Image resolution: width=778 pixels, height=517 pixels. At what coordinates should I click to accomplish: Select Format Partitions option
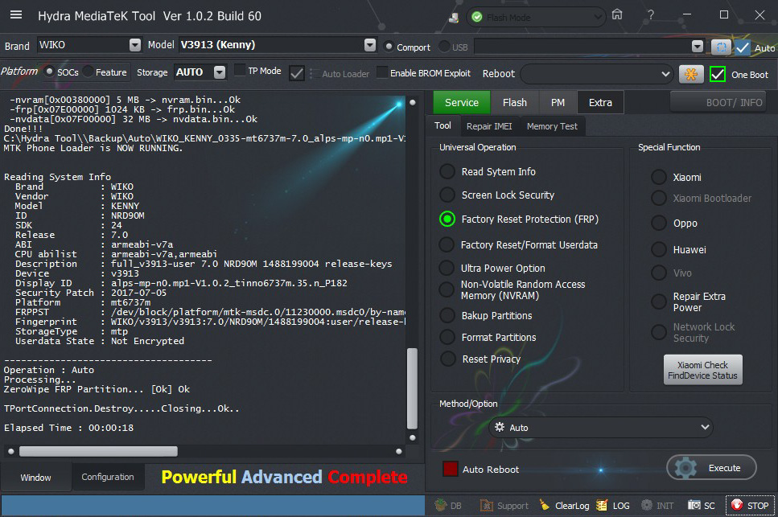[x=447, y=337]
